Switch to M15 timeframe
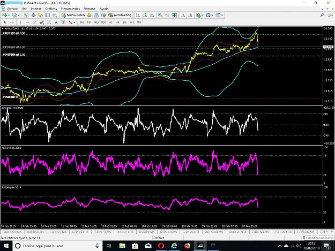Image resolution: width=335 pixels, height=251 pixels. [x=96, y=22]
